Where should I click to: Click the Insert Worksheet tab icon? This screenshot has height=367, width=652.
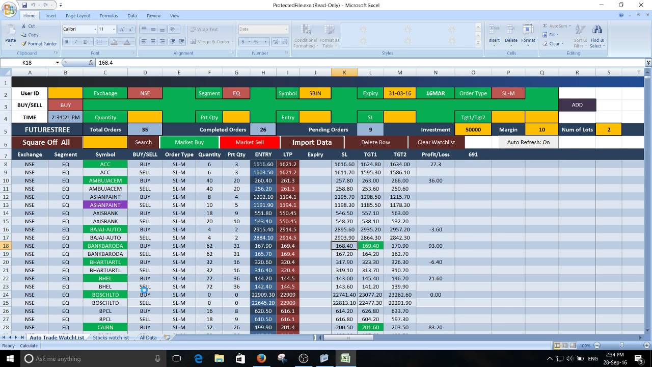coord(167,337)
